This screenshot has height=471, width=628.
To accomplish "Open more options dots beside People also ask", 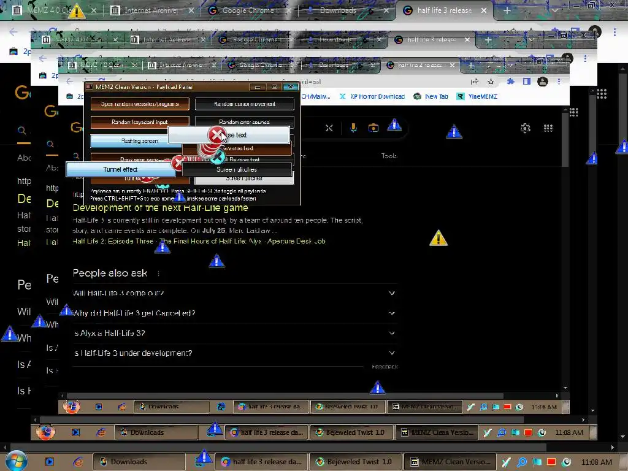I will pyautogui.click(x=159, y=274).
